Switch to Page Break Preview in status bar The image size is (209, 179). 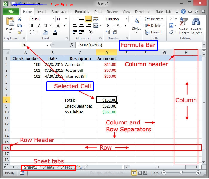point(145,173)
